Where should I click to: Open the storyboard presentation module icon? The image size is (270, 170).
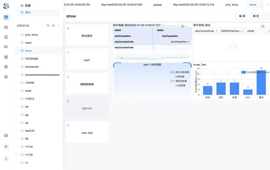(6, 17)
